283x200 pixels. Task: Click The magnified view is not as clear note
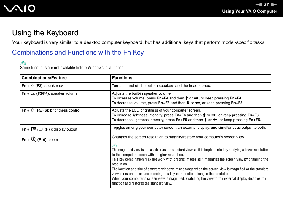point(190,152)
